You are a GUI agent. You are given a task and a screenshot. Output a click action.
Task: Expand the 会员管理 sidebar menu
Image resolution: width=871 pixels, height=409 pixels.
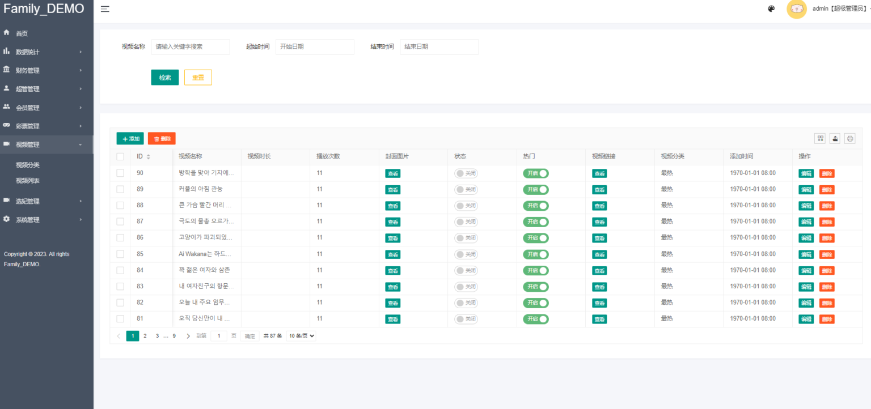tap(46, 108)
